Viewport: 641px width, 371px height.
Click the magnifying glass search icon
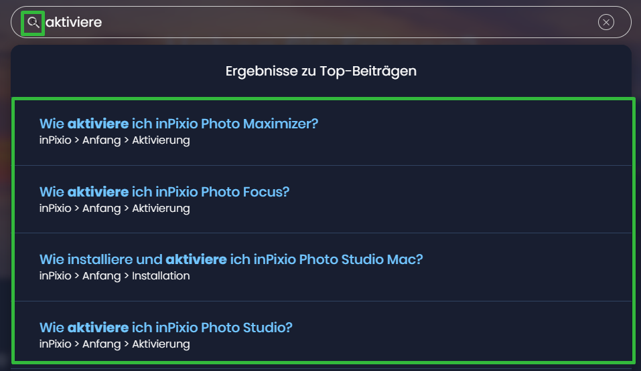pos(33,22)
